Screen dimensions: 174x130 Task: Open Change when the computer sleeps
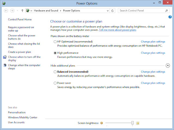[x=24, y=67]
